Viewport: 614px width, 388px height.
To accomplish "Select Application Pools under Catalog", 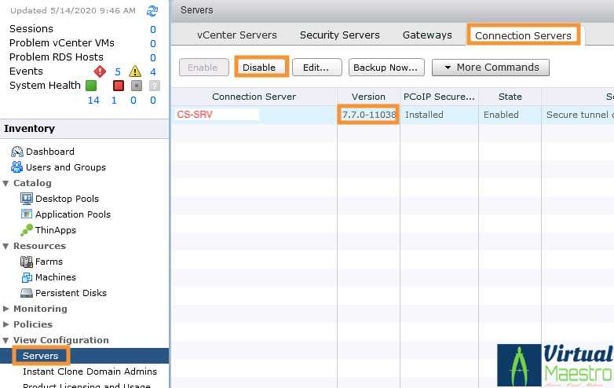I will [72, 214].
